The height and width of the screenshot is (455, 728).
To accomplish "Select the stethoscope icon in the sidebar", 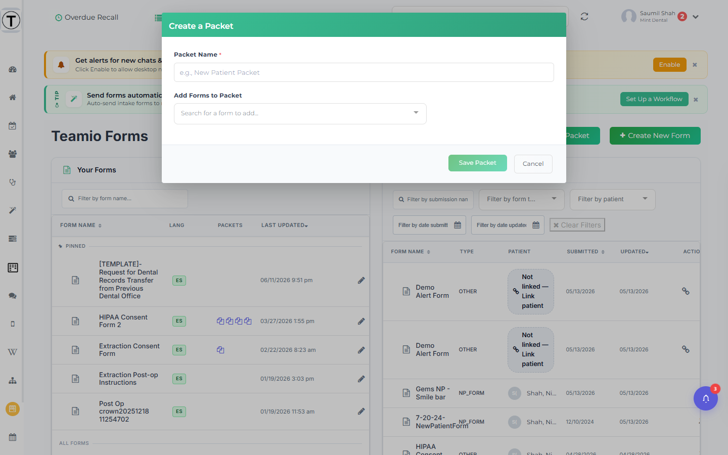I will tap(13, 182).
